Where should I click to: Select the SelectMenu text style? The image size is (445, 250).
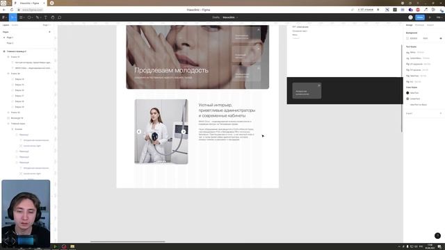(x=416, y=58)
